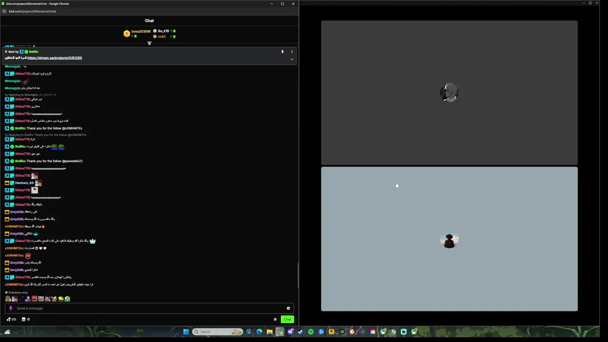Open the ehsan.sa project link in pinned message
608x342 pixels.
(x=55, y=58)
